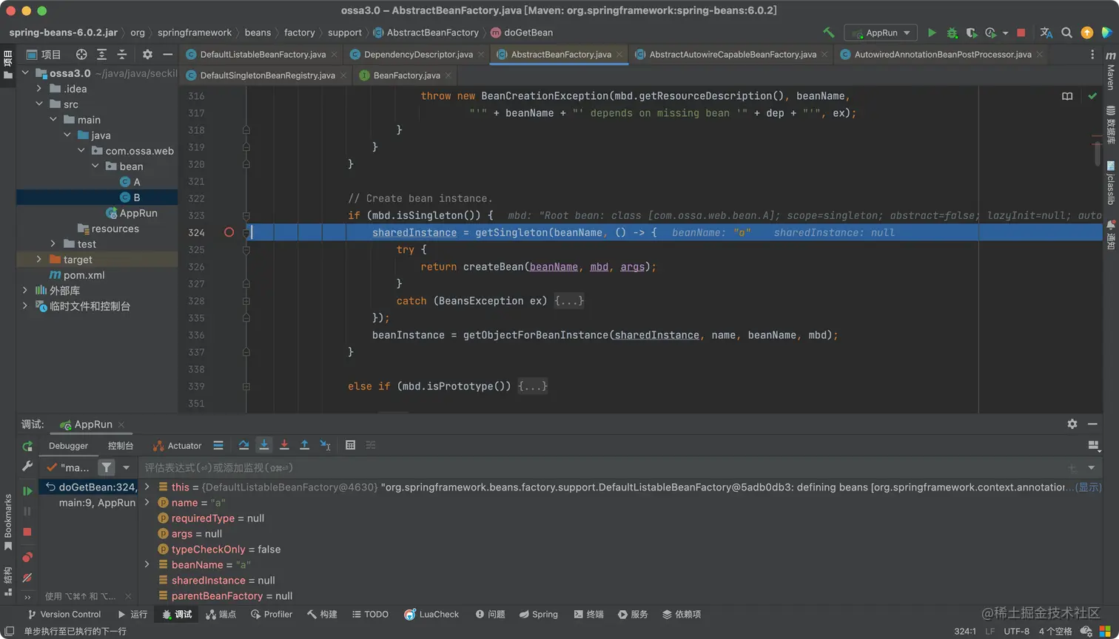Open the Version Control tool window
The width and height of the screenshot is (1119, 639).
(64, 615)
